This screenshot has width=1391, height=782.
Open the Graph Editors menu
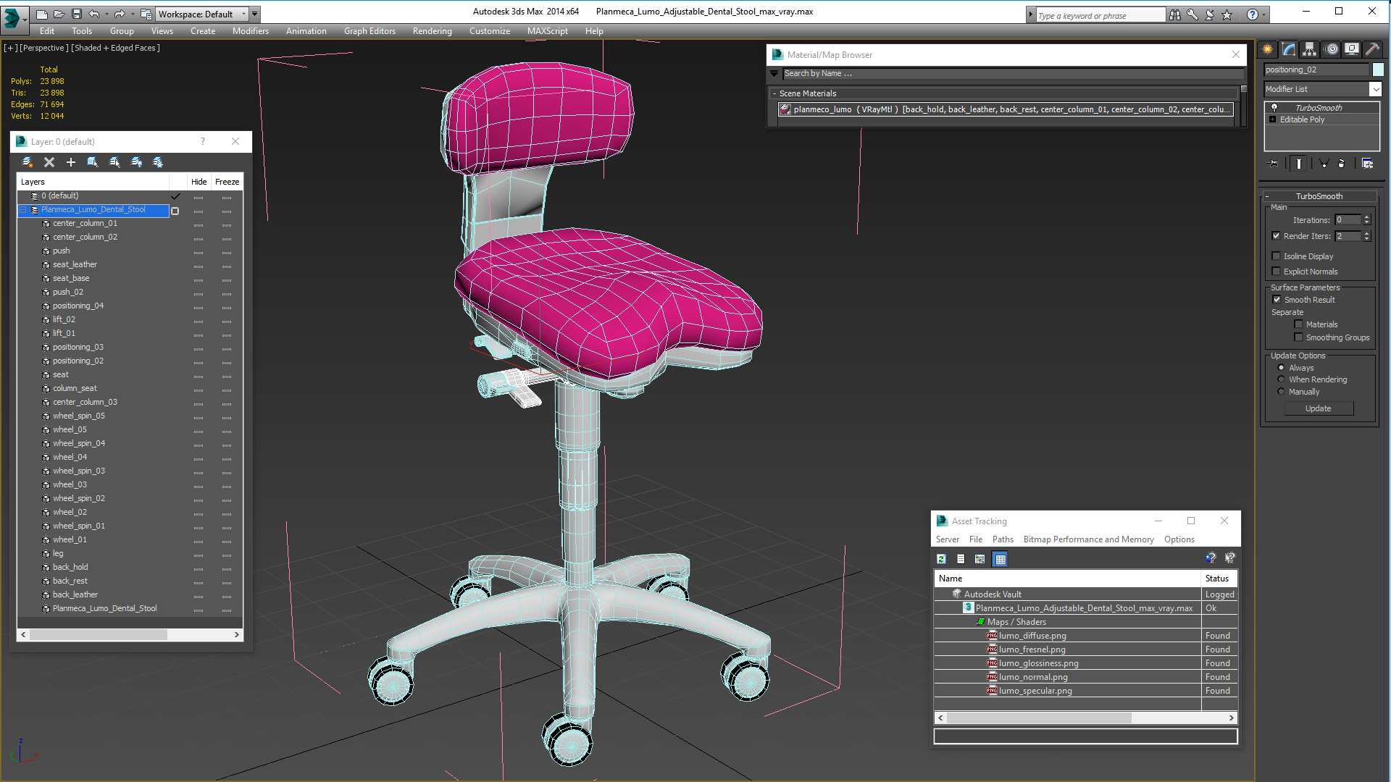coord(369,31)
